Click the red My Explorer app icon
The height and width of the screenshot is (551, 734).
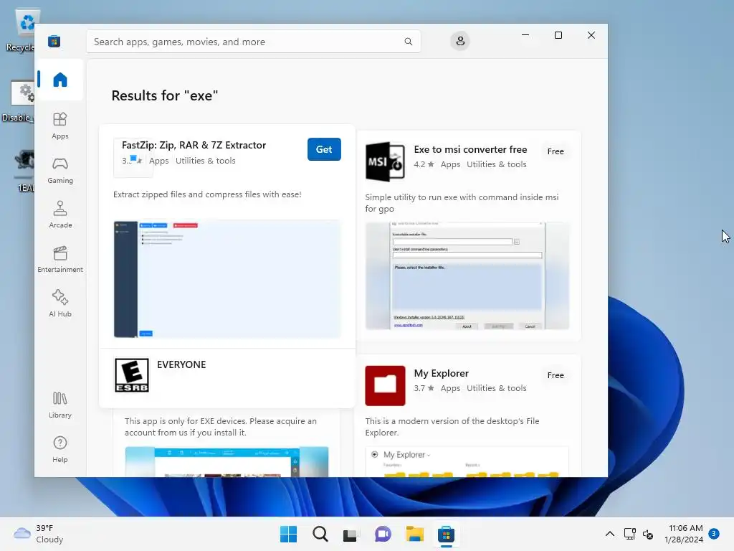coord(385,385)
